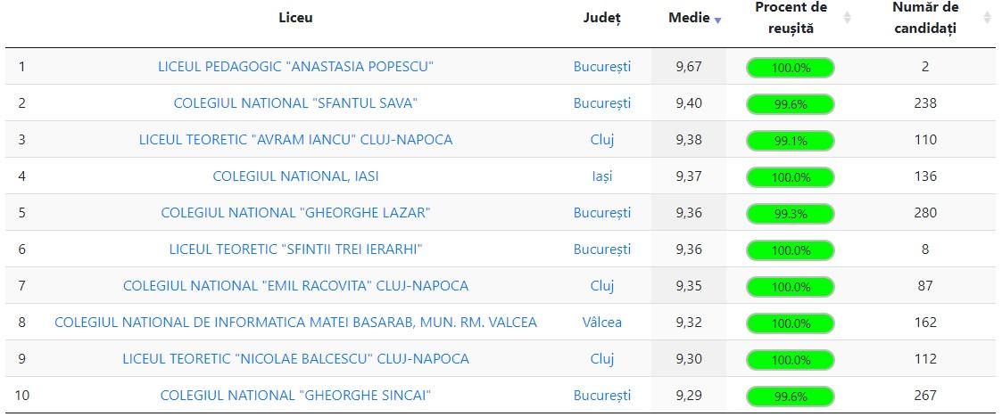
Task: Sort the table by Liceu header
Action: 295,18
